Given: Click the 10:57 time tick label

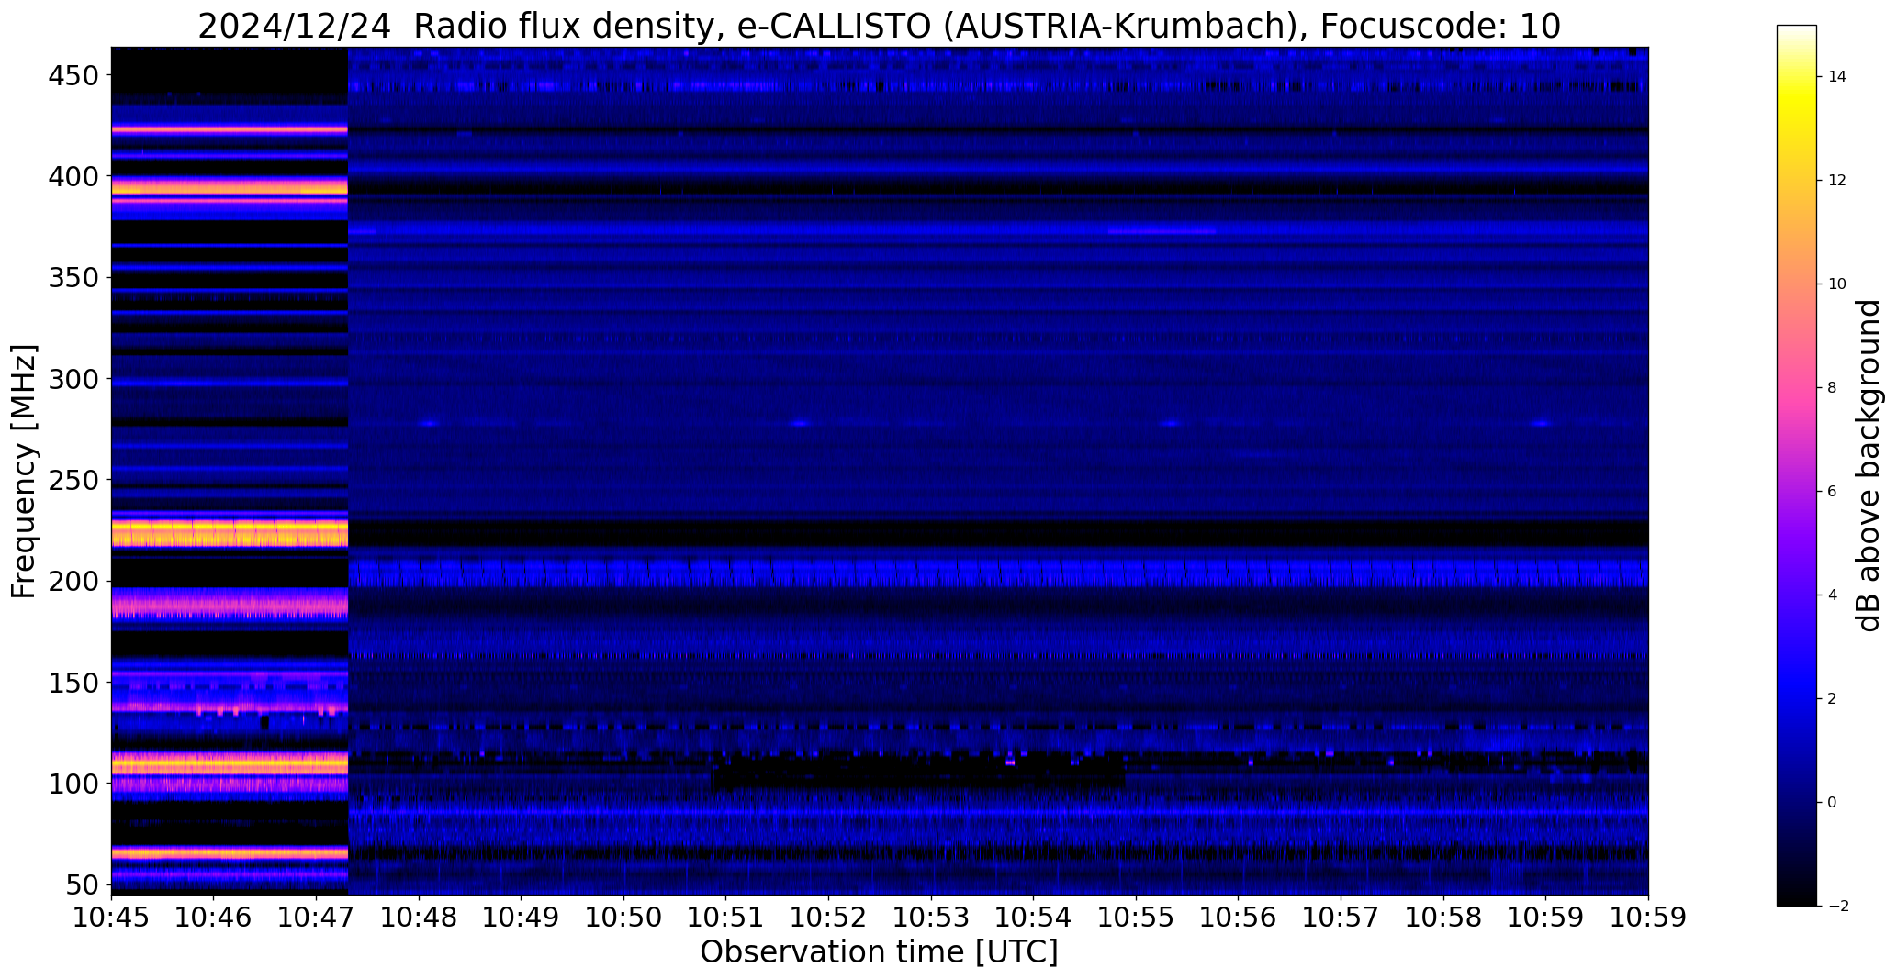Looking at the screenshot, I should point(1341,918).
